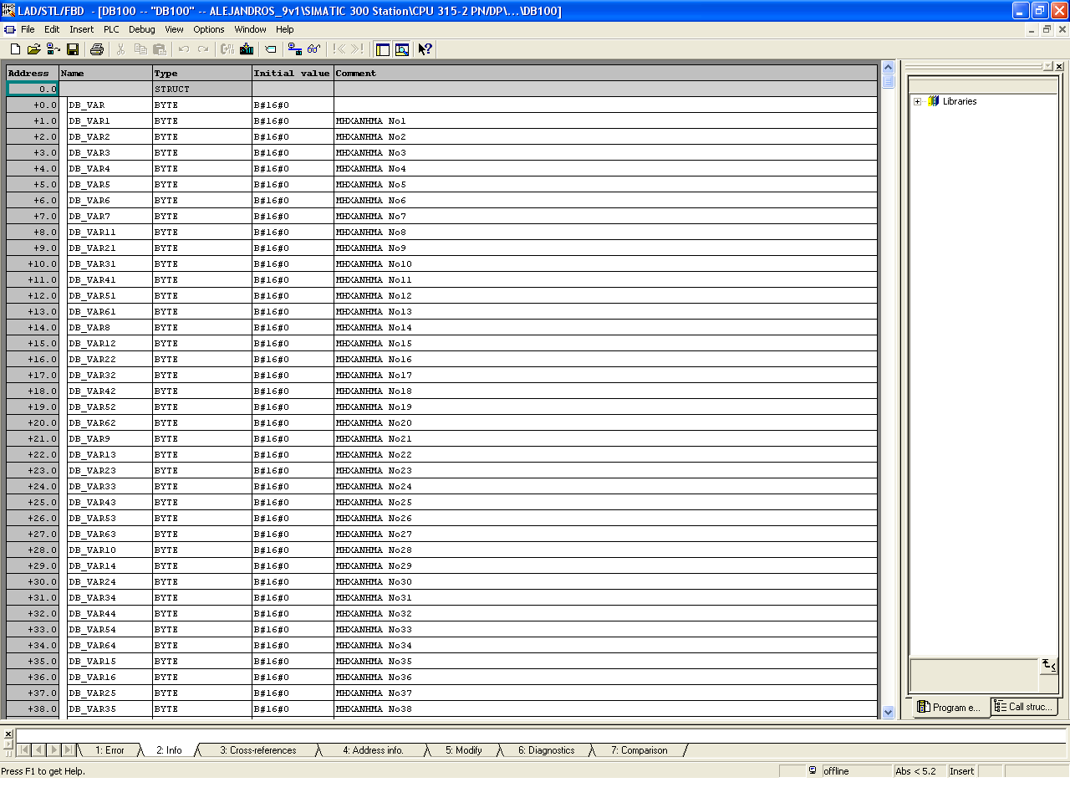Click the Open file folder icon
The image size is (1070, 803).
coord(34,49)
